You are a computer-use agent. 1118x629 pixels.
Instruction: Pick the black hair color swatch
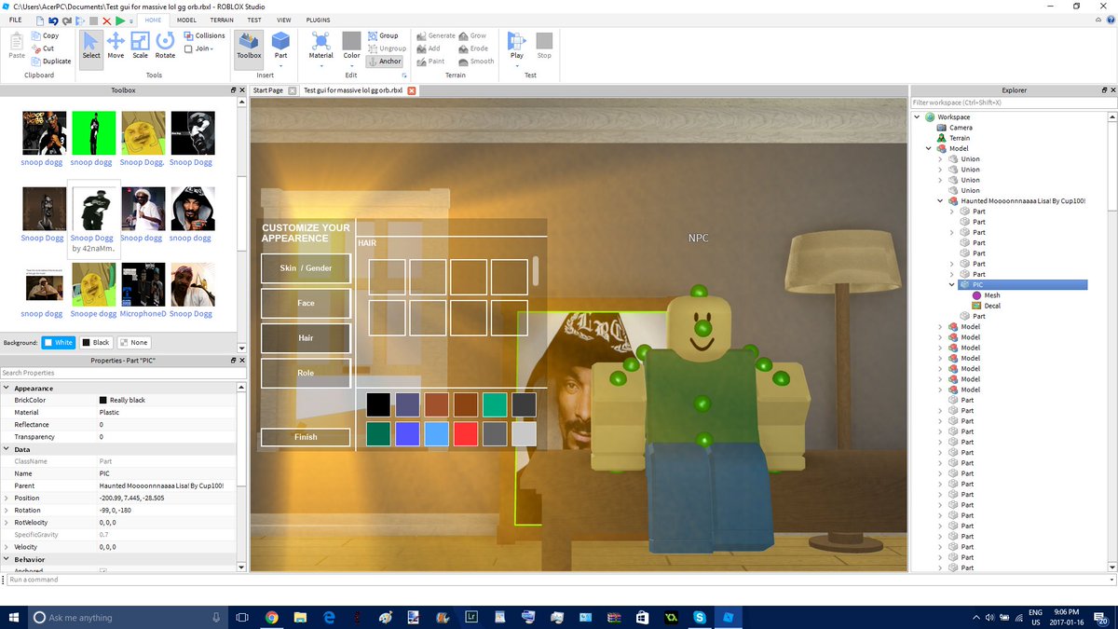(x=378, y=404)
